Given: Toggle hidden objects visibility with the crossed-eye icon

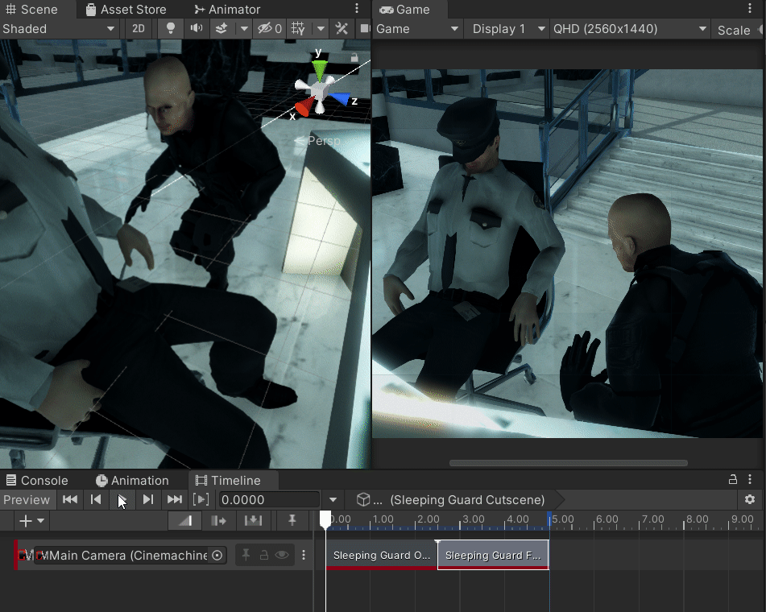Looking at the screenshot, I should pyautogui.click(x=270, y=29).
